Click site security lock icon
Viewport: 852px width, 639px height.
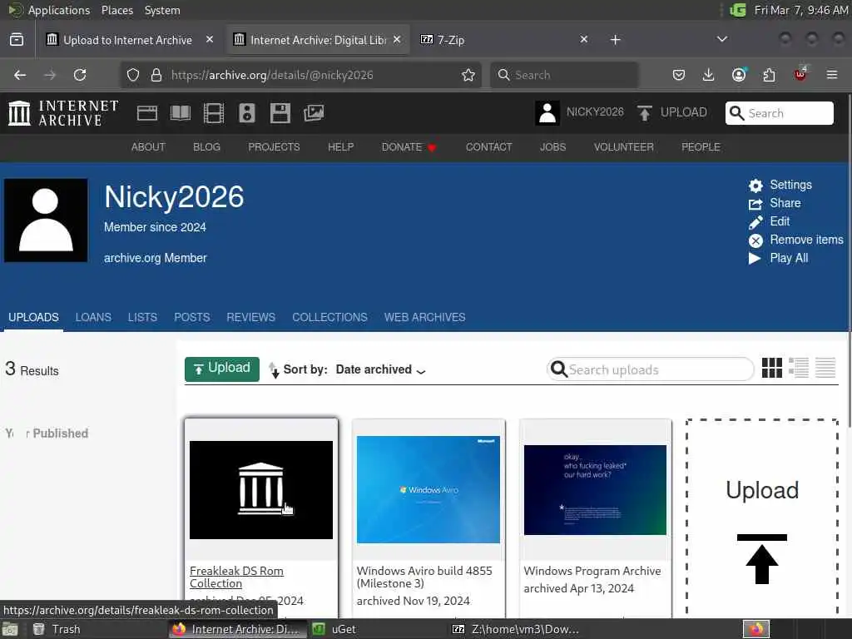coord(156,75)
